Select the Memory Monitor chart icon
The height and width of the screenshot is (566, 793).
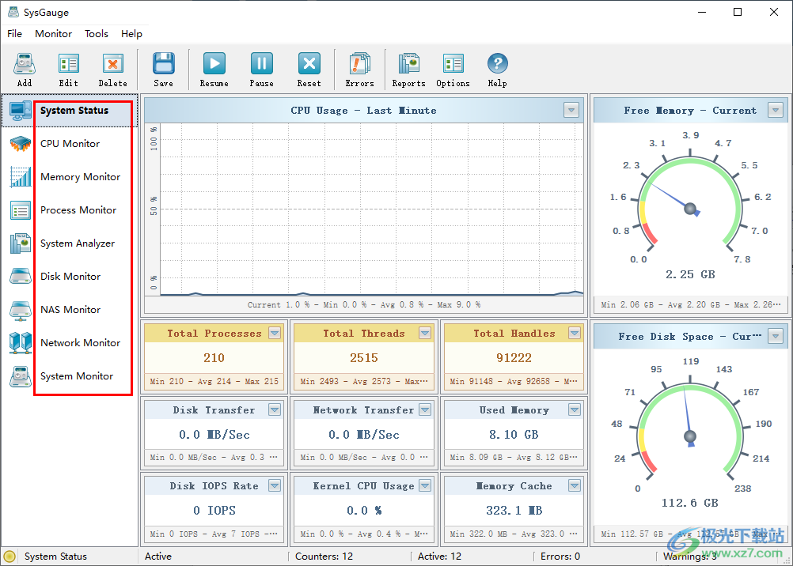(x=21, y=177)
